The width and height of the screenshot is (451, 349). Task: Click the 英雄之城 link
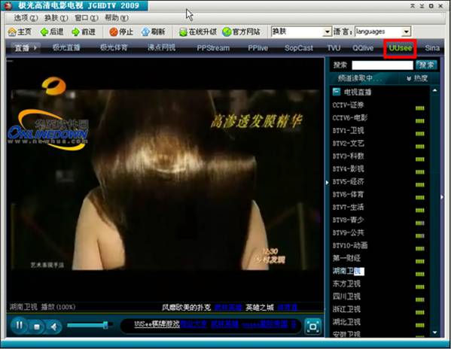(x=260, y=308)
